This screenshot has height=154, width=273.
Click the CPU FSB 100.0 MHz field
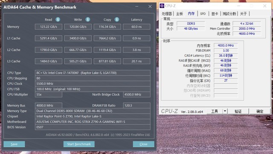[93, 89]
